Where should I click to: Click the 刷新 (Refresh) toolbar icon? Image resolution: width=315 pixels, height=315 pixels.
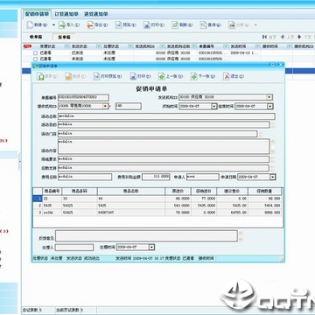(x=175, y=25)
